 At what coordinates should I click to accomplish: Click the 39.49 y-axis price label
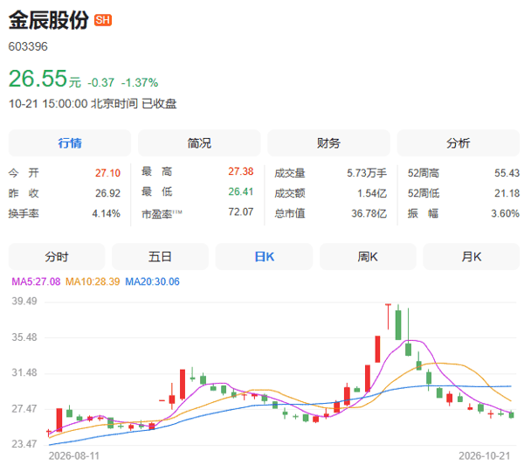(x=24, y=301)
